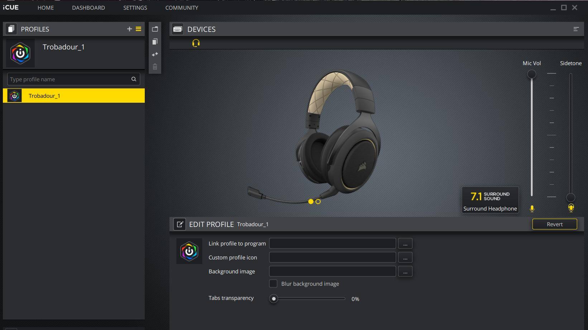Screen dimensions: 588x330
Task: Click the copy profile icon
Action: click(x=155, y=42)
